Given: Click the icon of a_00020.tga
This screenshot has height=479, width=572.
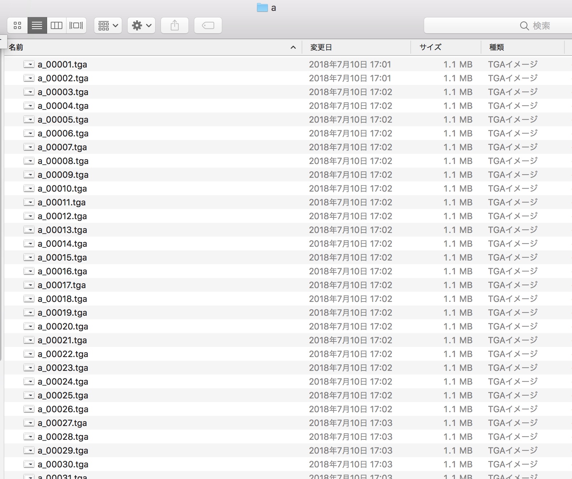Looking at the screenshot, I should click(29, 326).
